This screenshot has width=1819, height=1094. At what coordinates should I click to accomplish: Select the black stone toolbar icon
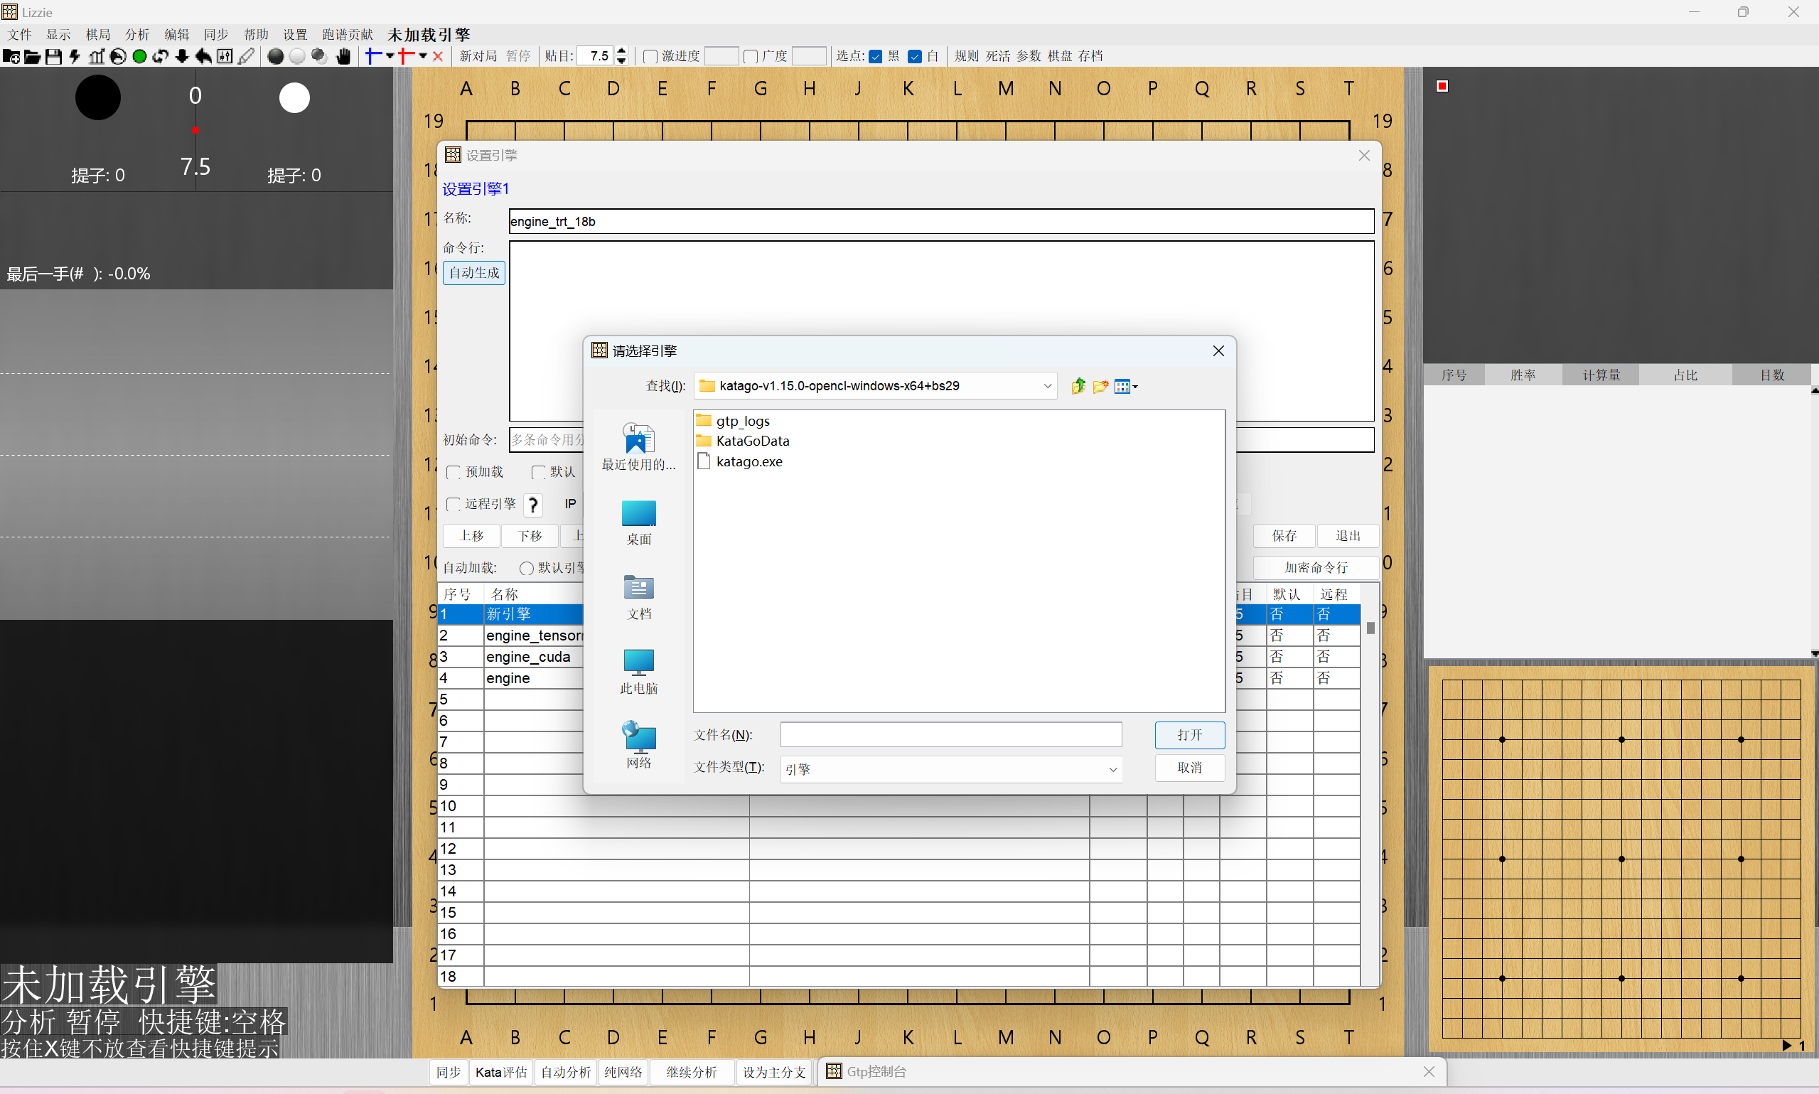pyautogui.click(x=276, y=56)
